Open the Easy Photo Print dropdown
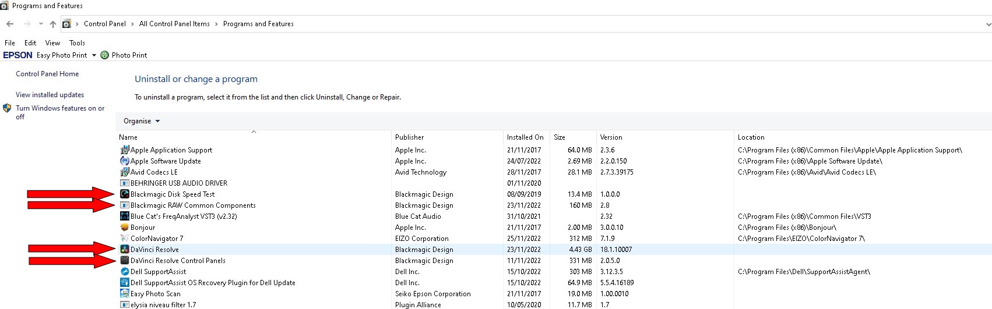The width and height of the screenshot is (992, 309). (x=94, y=55)
